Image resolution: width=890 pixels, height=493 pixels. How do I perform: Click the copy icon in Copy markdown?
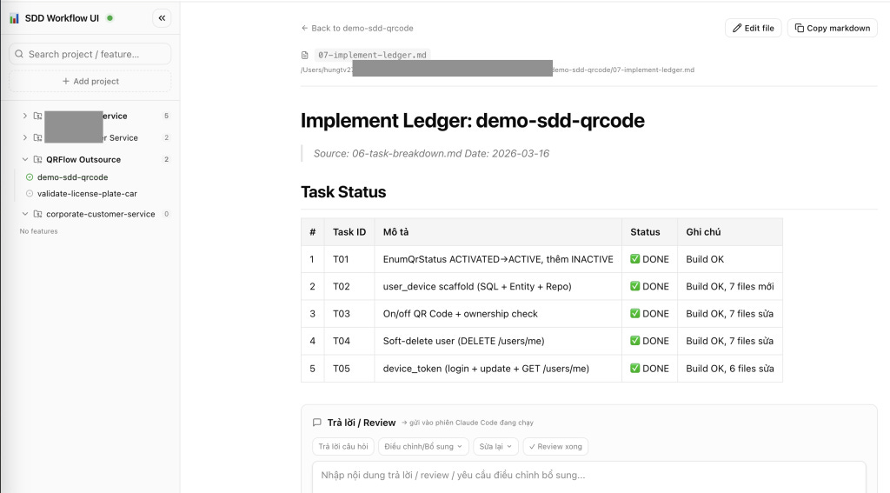800,28
